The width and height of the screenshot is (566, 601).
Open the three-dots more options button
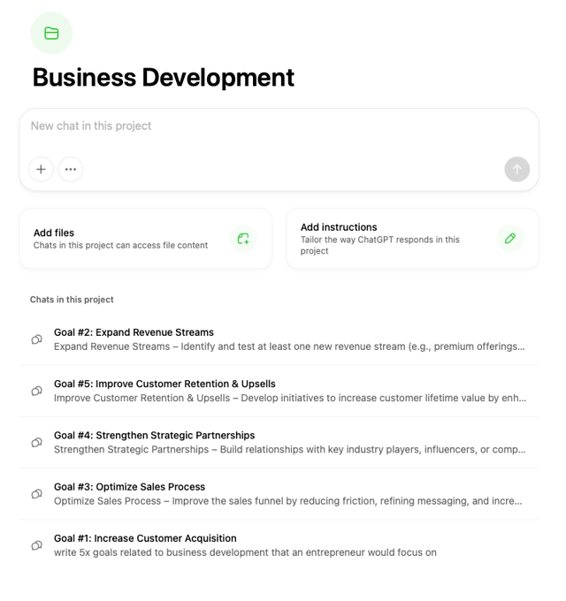tap(71, 169)
